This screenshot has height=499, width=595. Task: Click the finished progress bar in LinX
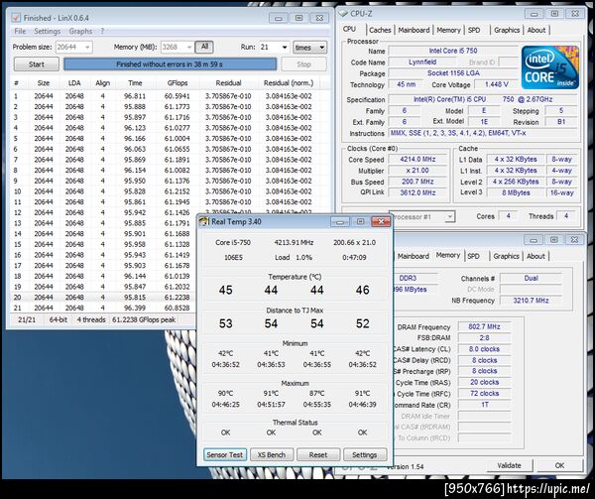pyautogui.click(x=170, y=64)
